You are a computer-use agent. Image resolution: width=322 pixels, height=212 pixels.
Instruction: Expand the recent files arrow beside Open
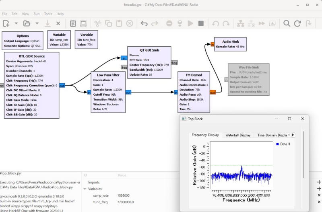point(37,23)
